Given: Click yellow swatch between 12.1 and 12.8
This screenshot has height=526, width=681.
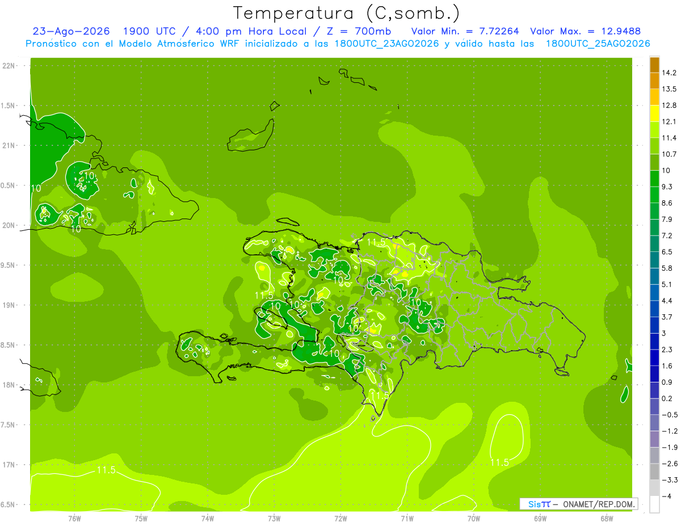Looking at the screenshot, I should [654, 113].
